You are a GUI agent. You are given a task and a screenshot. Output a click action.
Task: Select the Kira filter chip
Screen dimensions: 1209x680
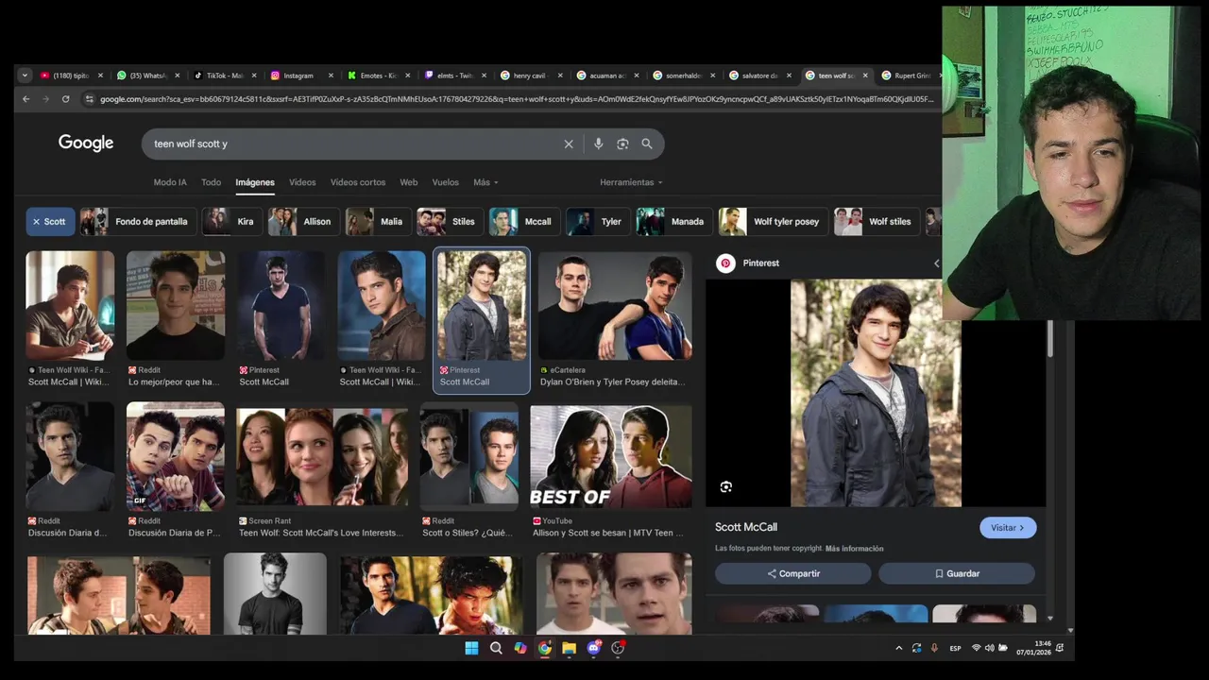click(231, 222)
